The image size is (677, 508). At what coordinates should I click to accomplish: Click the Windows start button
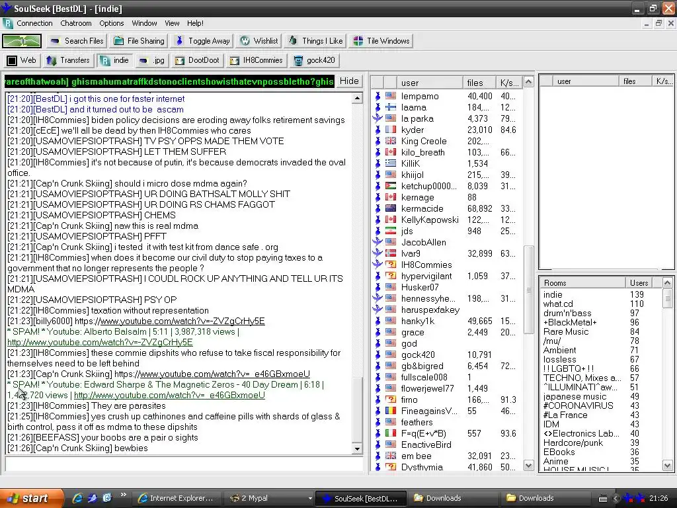pos(32,498)
